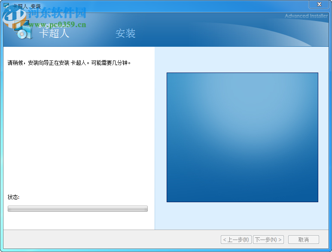Screen dimensions: 332x252
Task: Click the Cancel (取消) button
Action: click(x=303, y=240)
